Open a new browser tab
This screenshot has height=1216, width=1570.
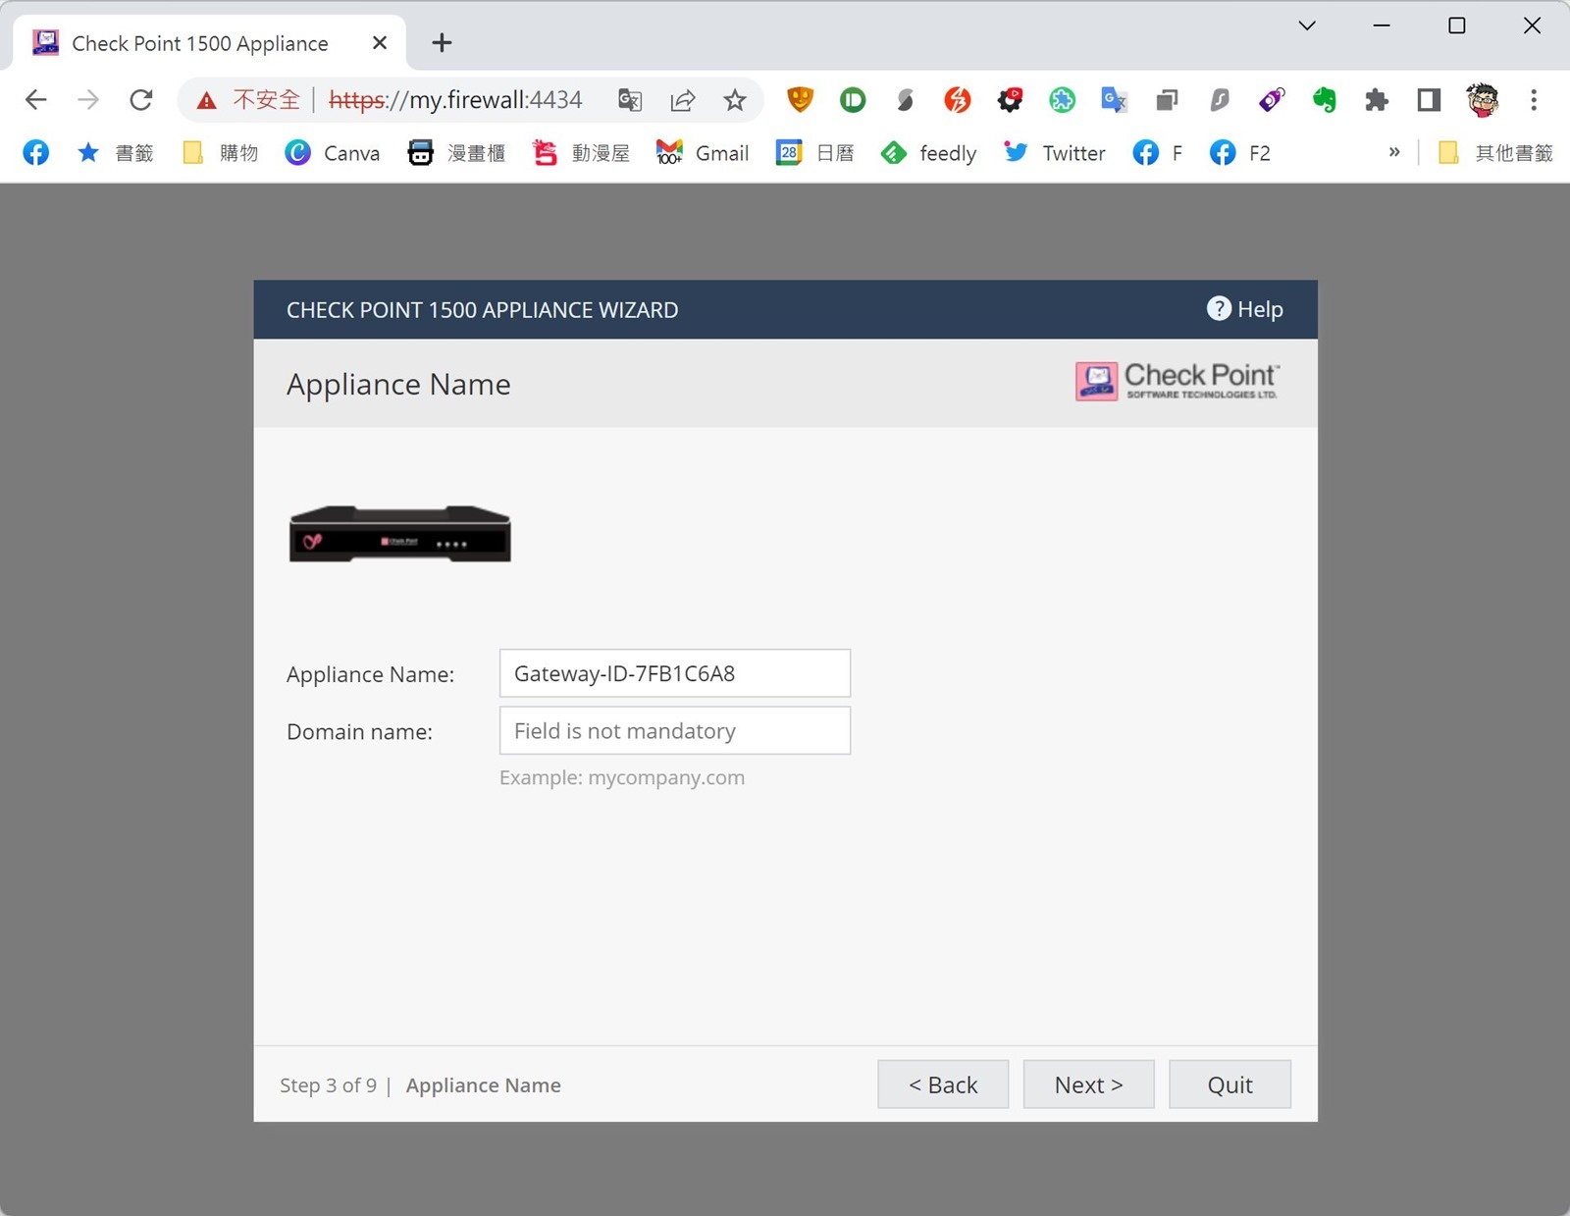[x=442, y=43]
